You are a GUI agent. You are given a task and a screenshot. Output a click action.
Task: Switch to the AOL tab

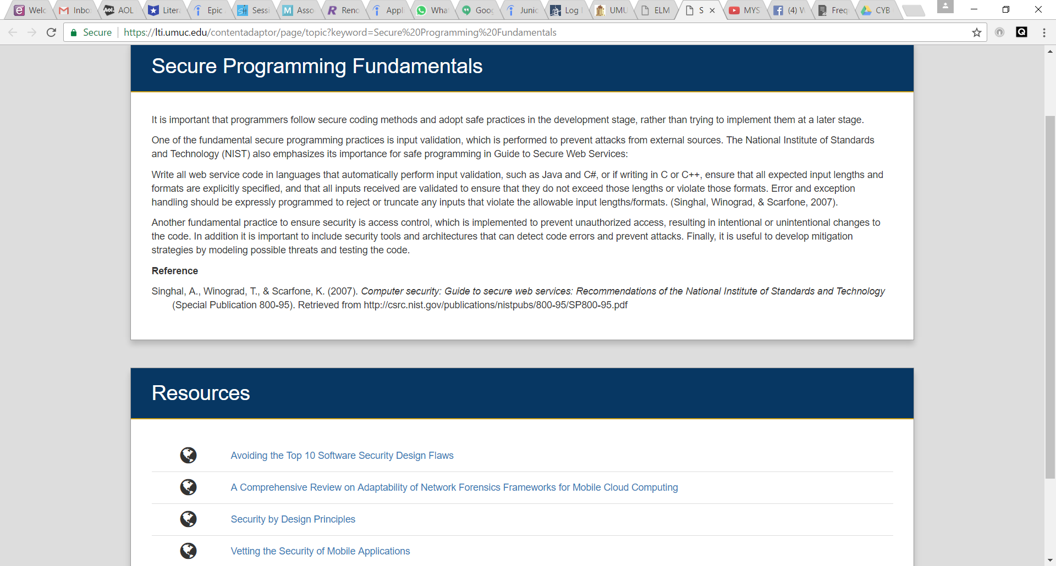point(120,10)
